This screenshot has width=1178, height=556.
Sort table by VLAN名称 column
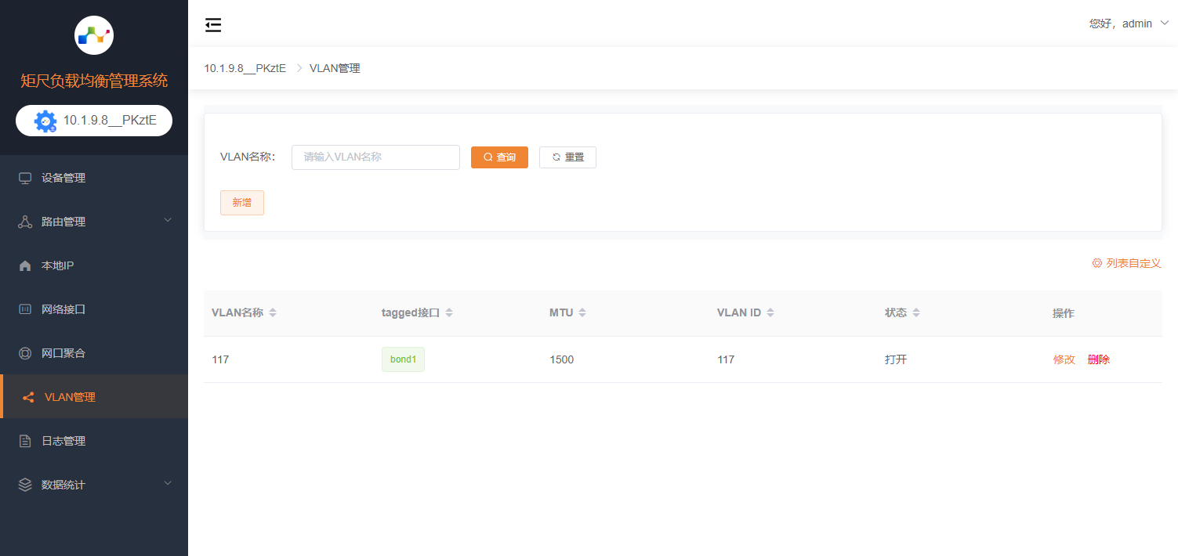(x=272, y=313)
